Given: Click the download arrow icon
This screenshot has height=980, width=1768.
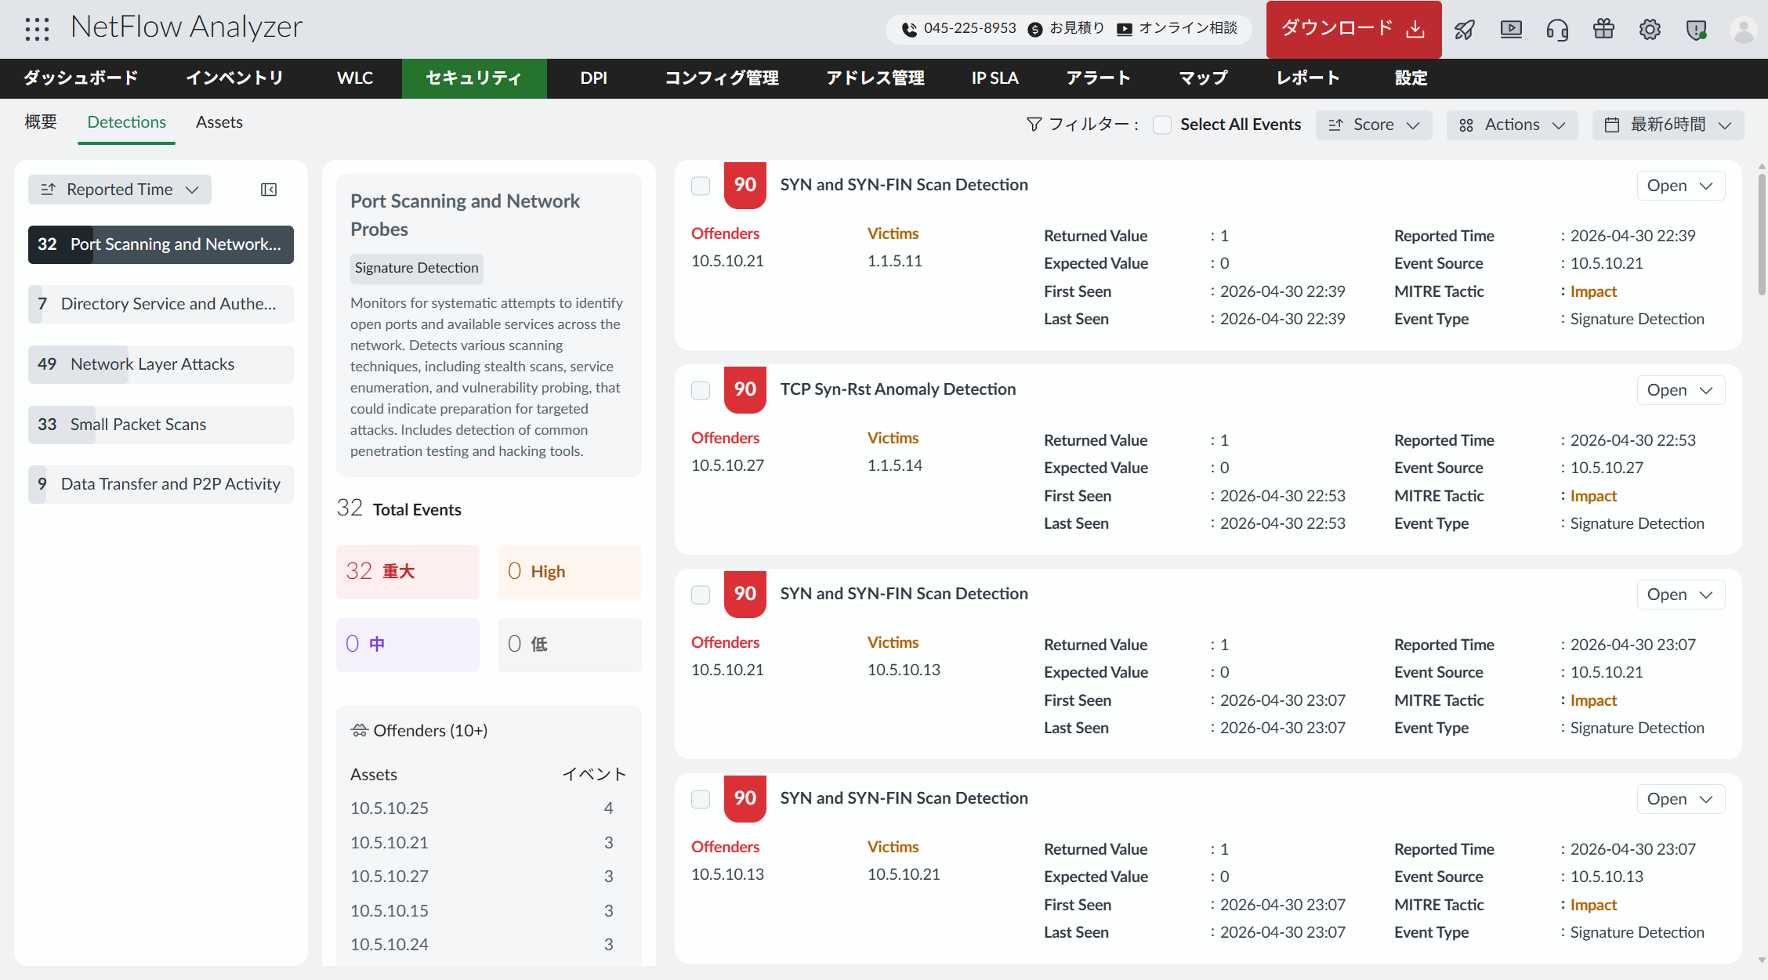Looking at the screenshot, I should pyautogui.click(x=1415, y=29).
